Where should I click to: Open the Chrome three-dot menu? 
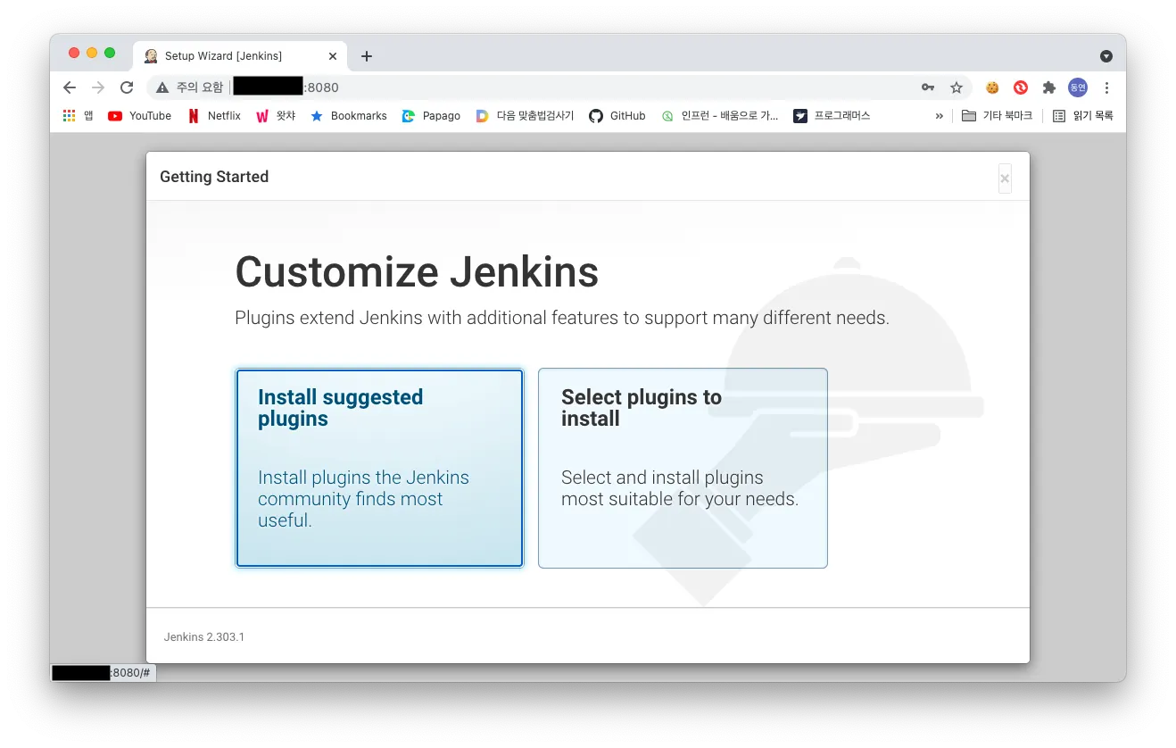(1106, 87)
